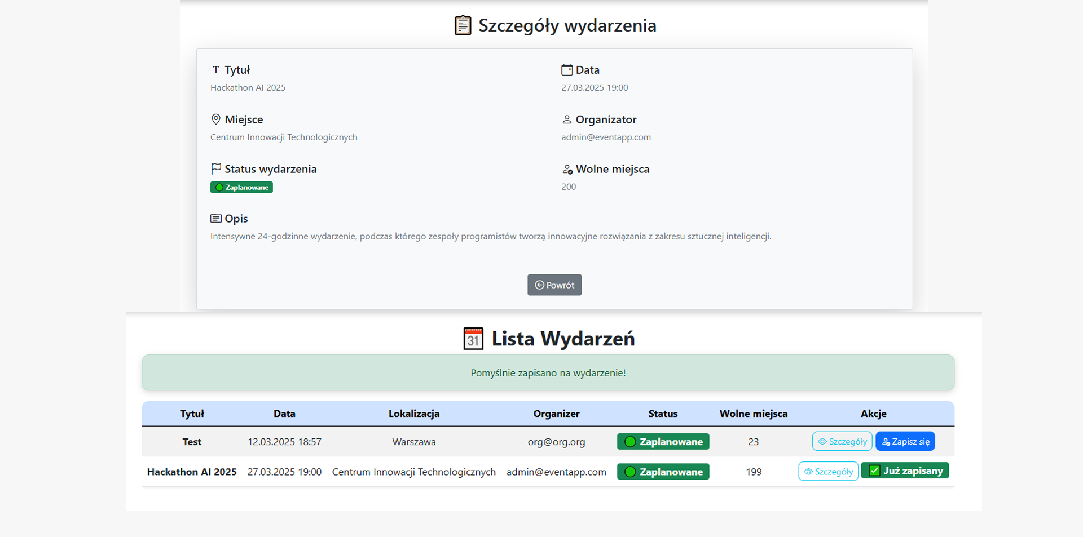Click the location pin icon beside Miejsce
Screen dimensions: 1083x537
tap(215, 119)
